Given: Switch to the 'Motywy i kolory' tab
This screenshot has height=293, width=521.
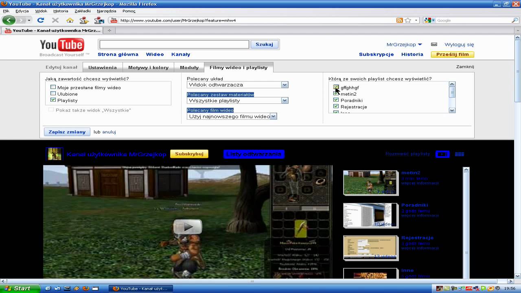Looking at the screenshot, I should point(148,68).
